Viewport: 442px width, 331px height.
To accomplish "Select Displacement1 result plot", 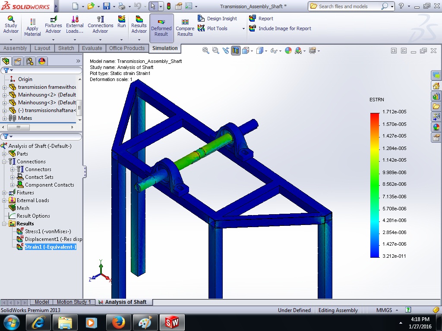I will [49, 239].
